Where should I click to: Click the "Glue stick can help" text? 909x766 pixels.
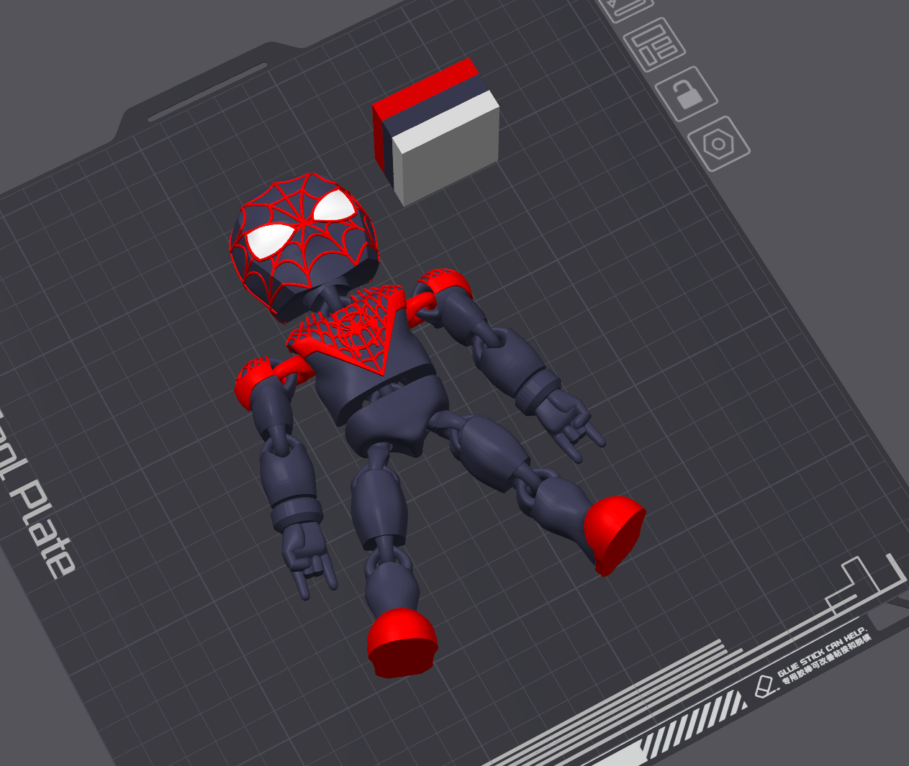[822, 658]
